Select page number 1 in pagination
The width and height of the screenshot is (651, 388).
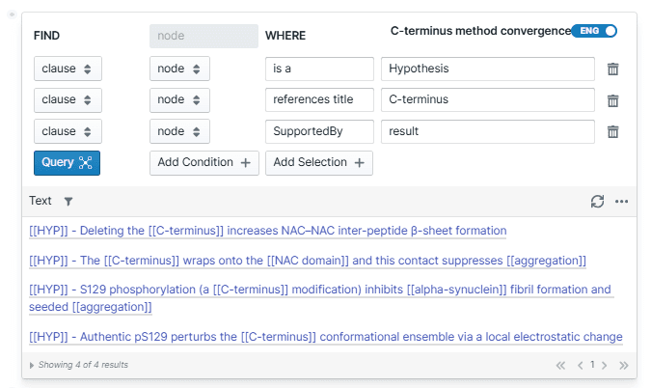pyautogui.click(x=592, y=365)
